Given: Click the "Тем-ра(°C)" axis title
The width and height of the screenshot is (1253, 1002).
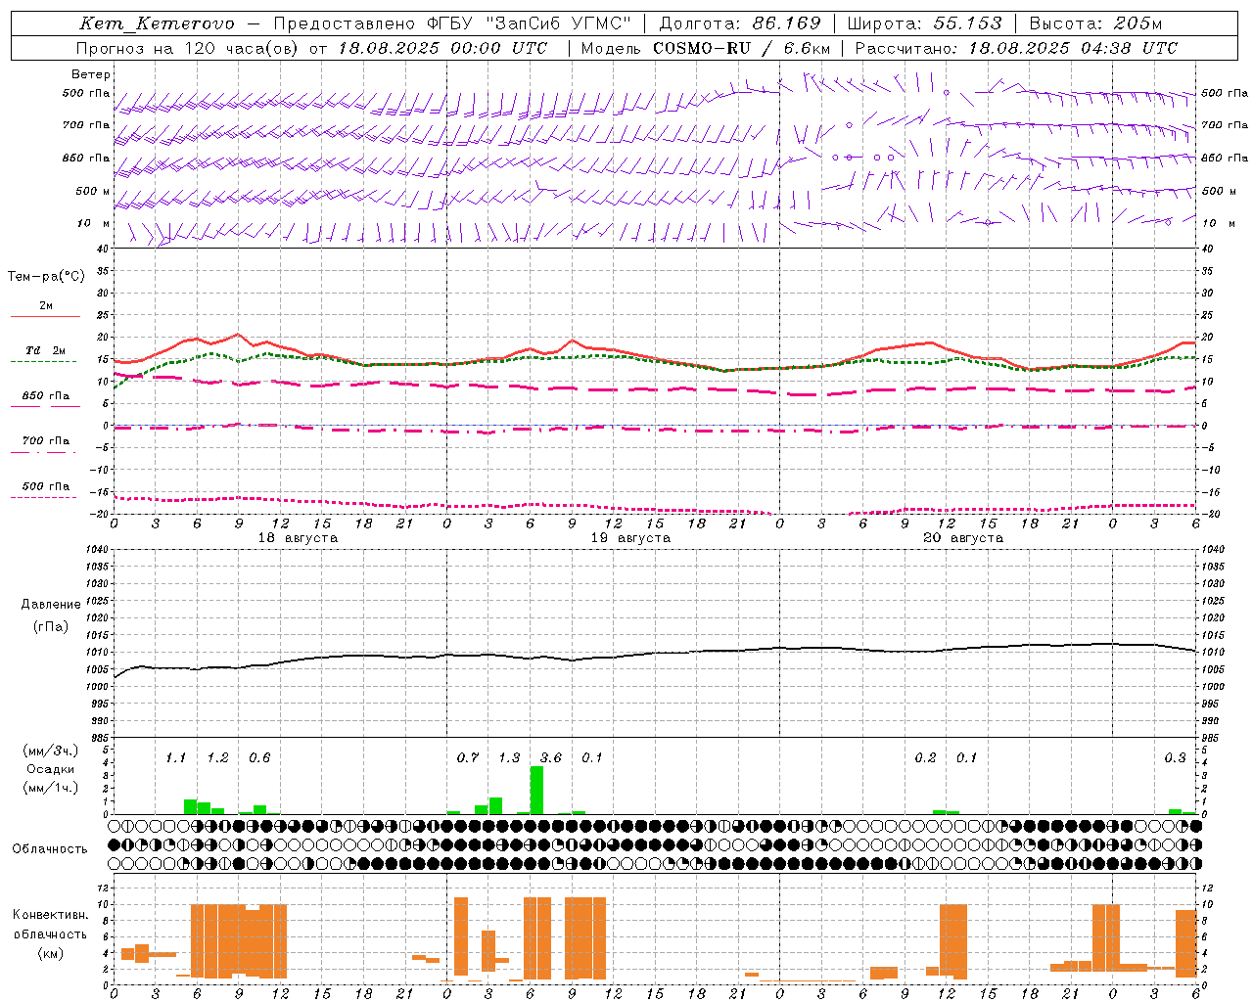Looking at the screenshot, I should pos(46,277).
